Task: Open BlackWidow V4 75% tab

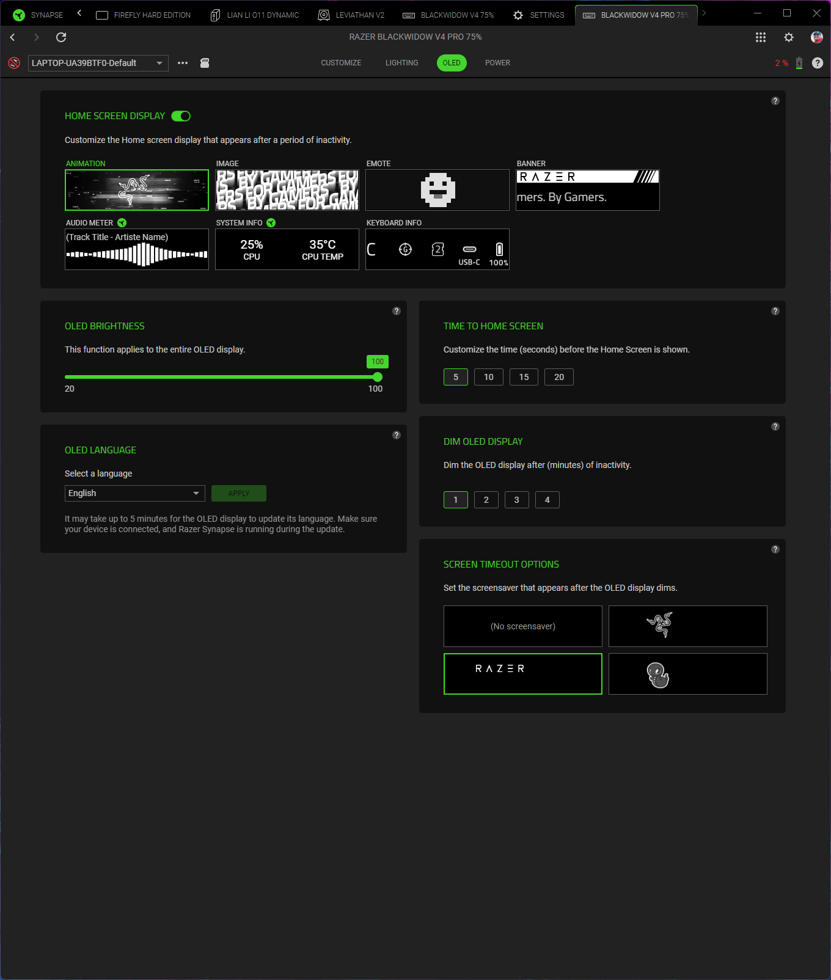Action: [x=448, y=15]
